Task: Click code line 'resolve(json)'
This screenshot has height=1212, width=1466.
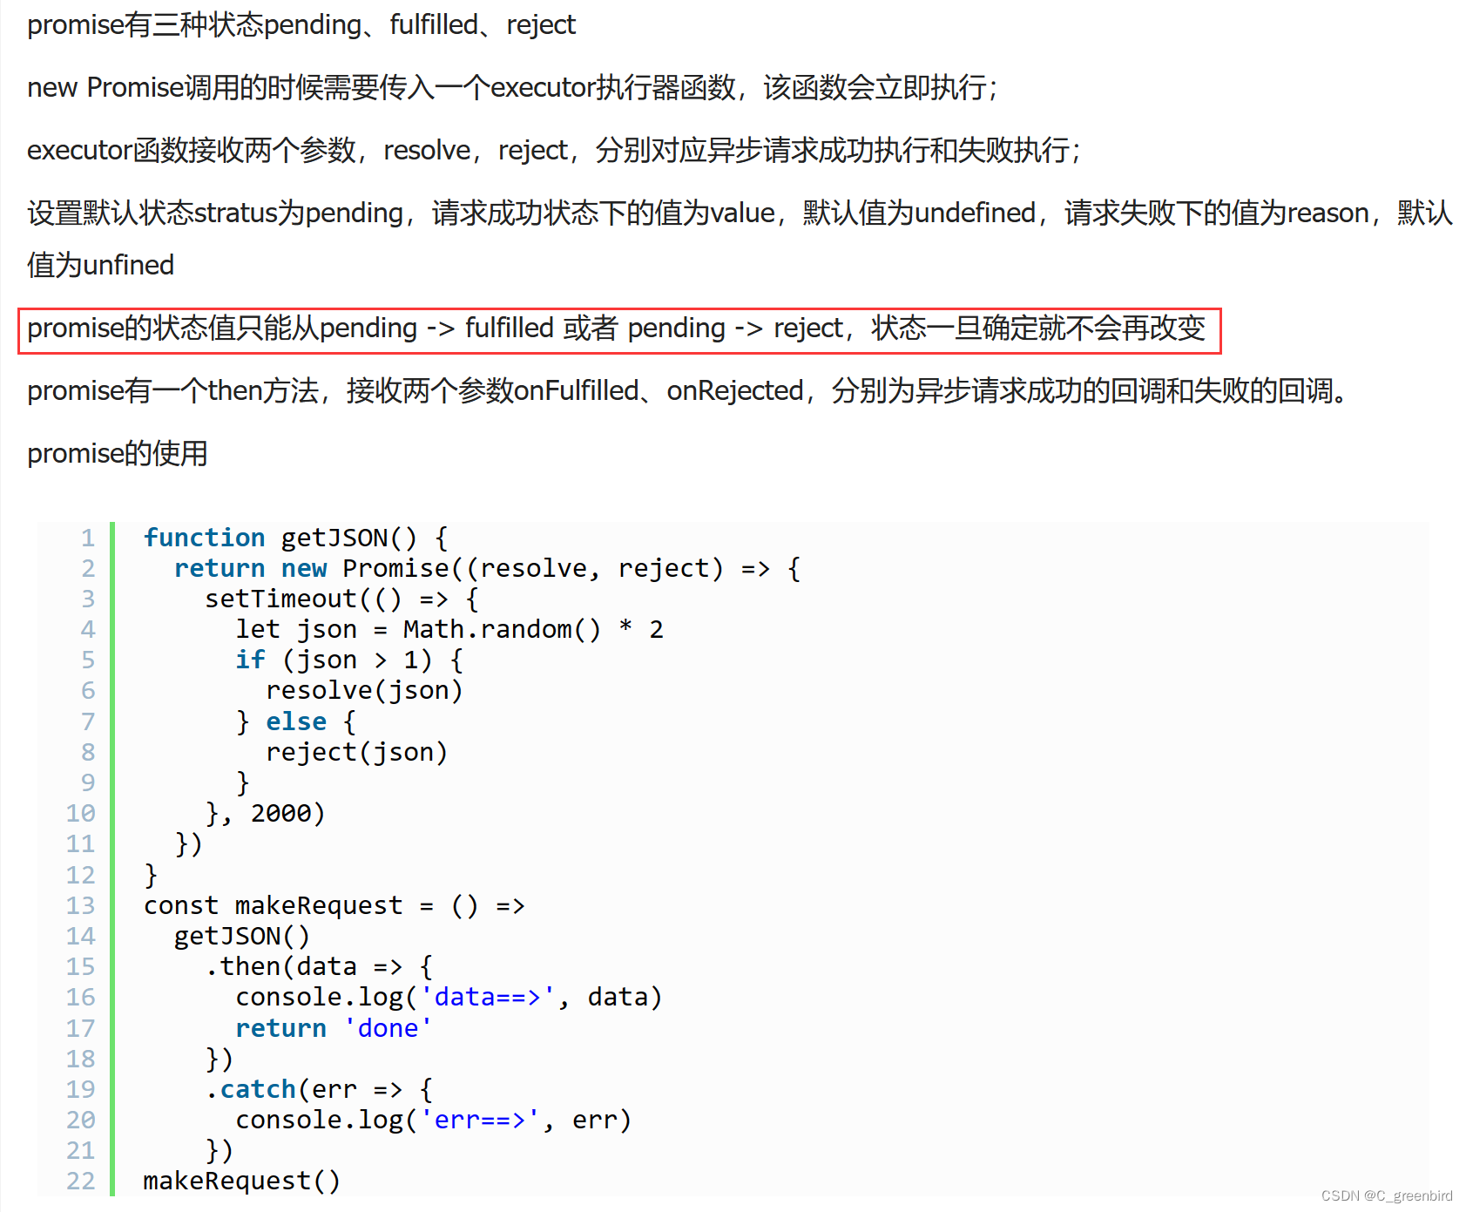Action: (365, 690)
